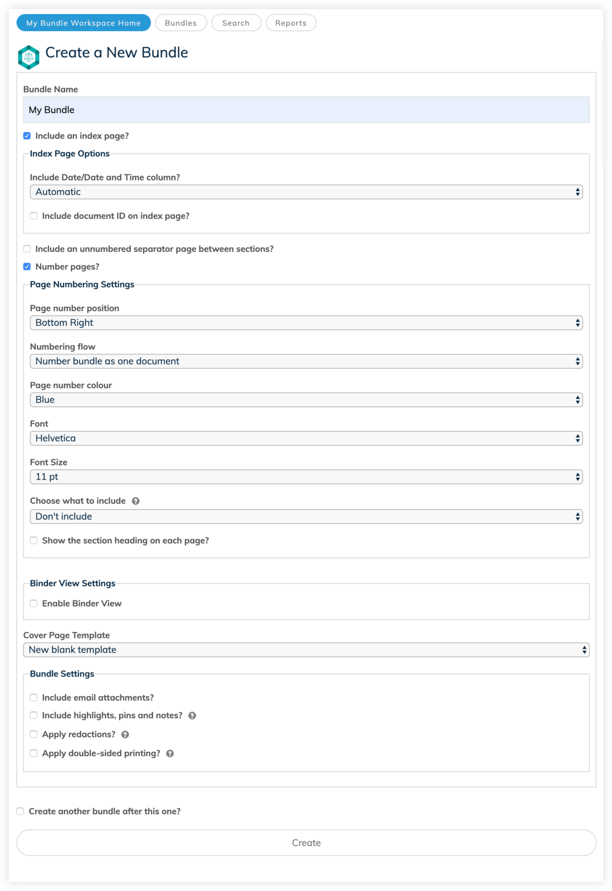612x891 pixels.
Task: Open help icon for highlights, pins and notes
Action: tap(192, 716)
